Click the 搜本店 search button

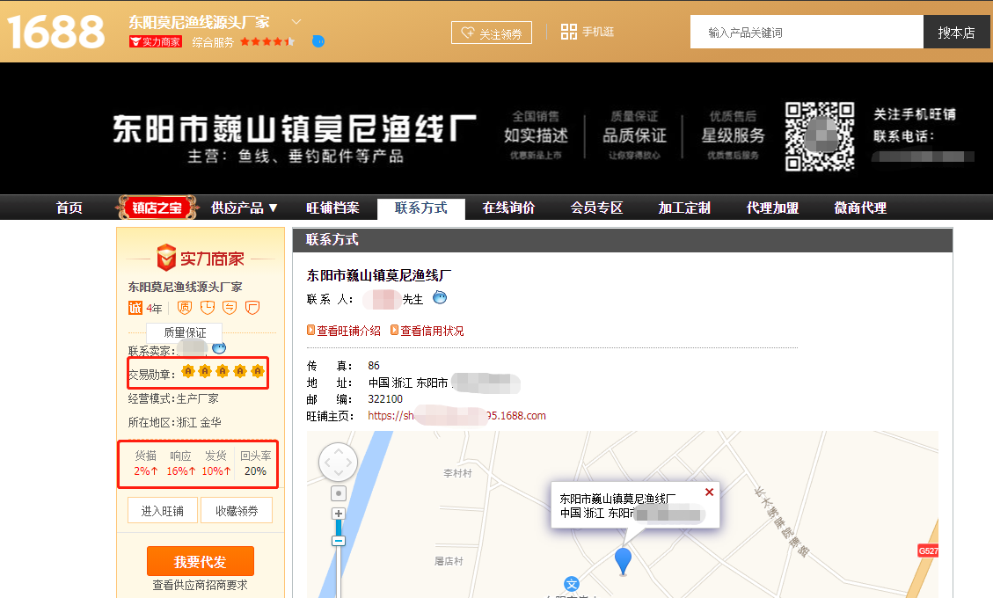pos(956,33)
